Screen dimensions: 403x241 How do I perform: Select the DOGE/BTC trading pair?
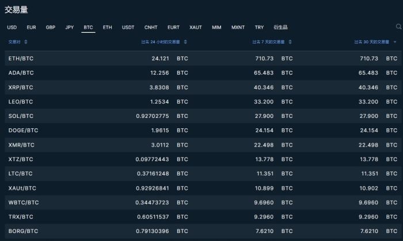23,131
